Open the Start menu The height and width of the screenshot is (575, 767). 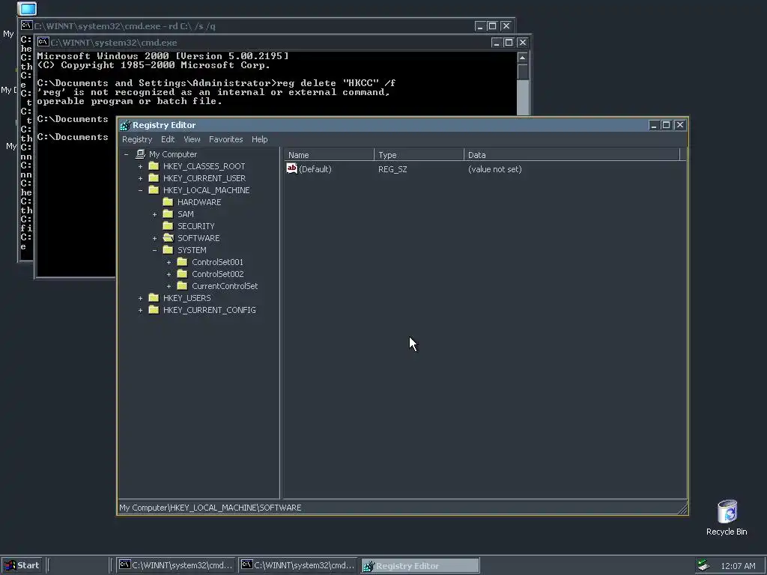point(22,565)
